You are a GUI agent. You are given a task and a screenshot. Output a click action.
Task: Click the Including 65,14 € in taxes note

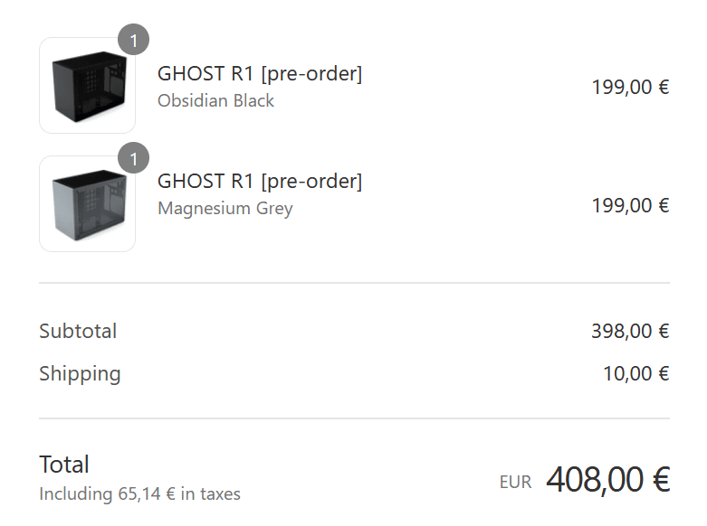point(139,494)
